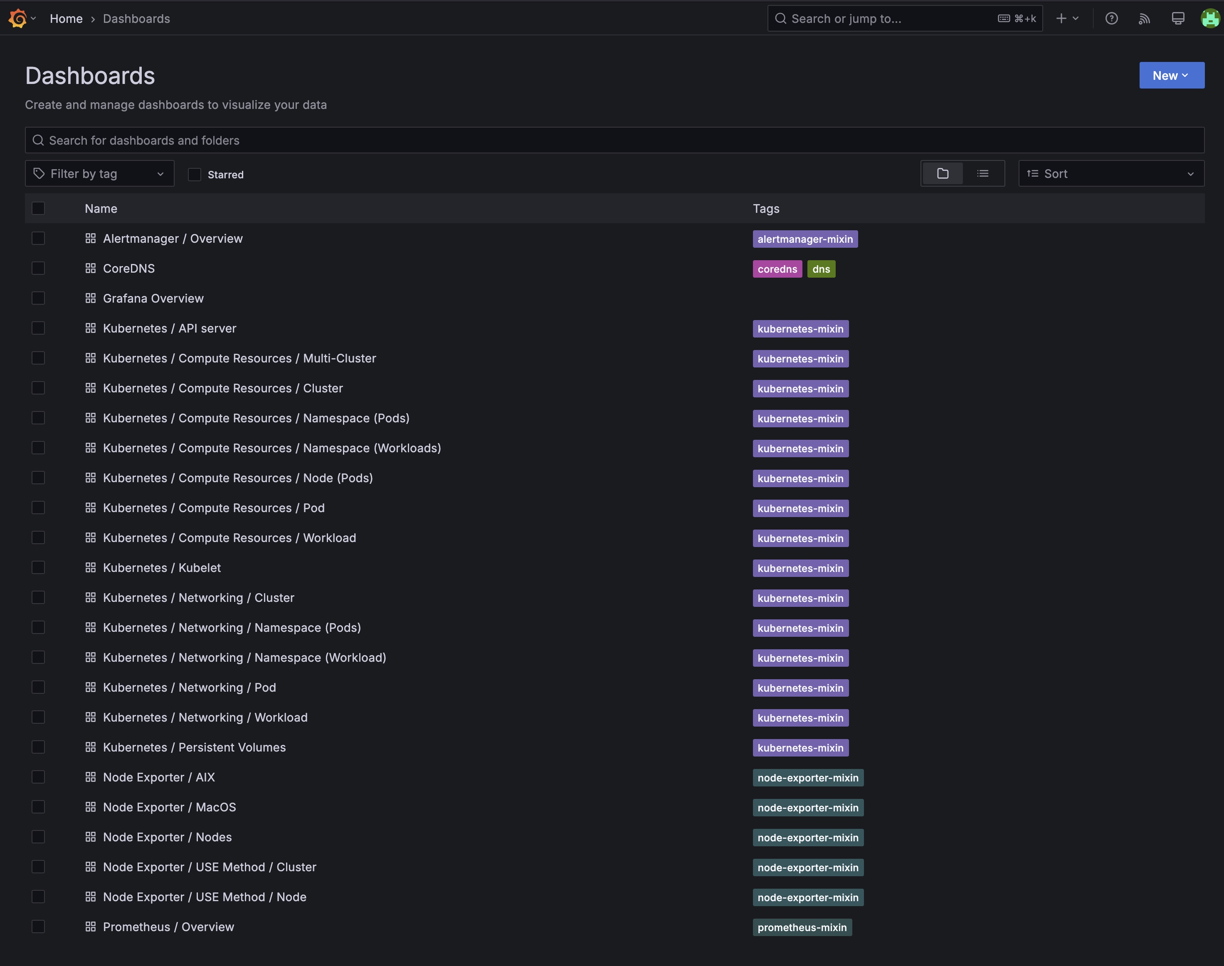Check the select-all checkbox in header row
This screenshot has height=966, width=1224.
38,208
